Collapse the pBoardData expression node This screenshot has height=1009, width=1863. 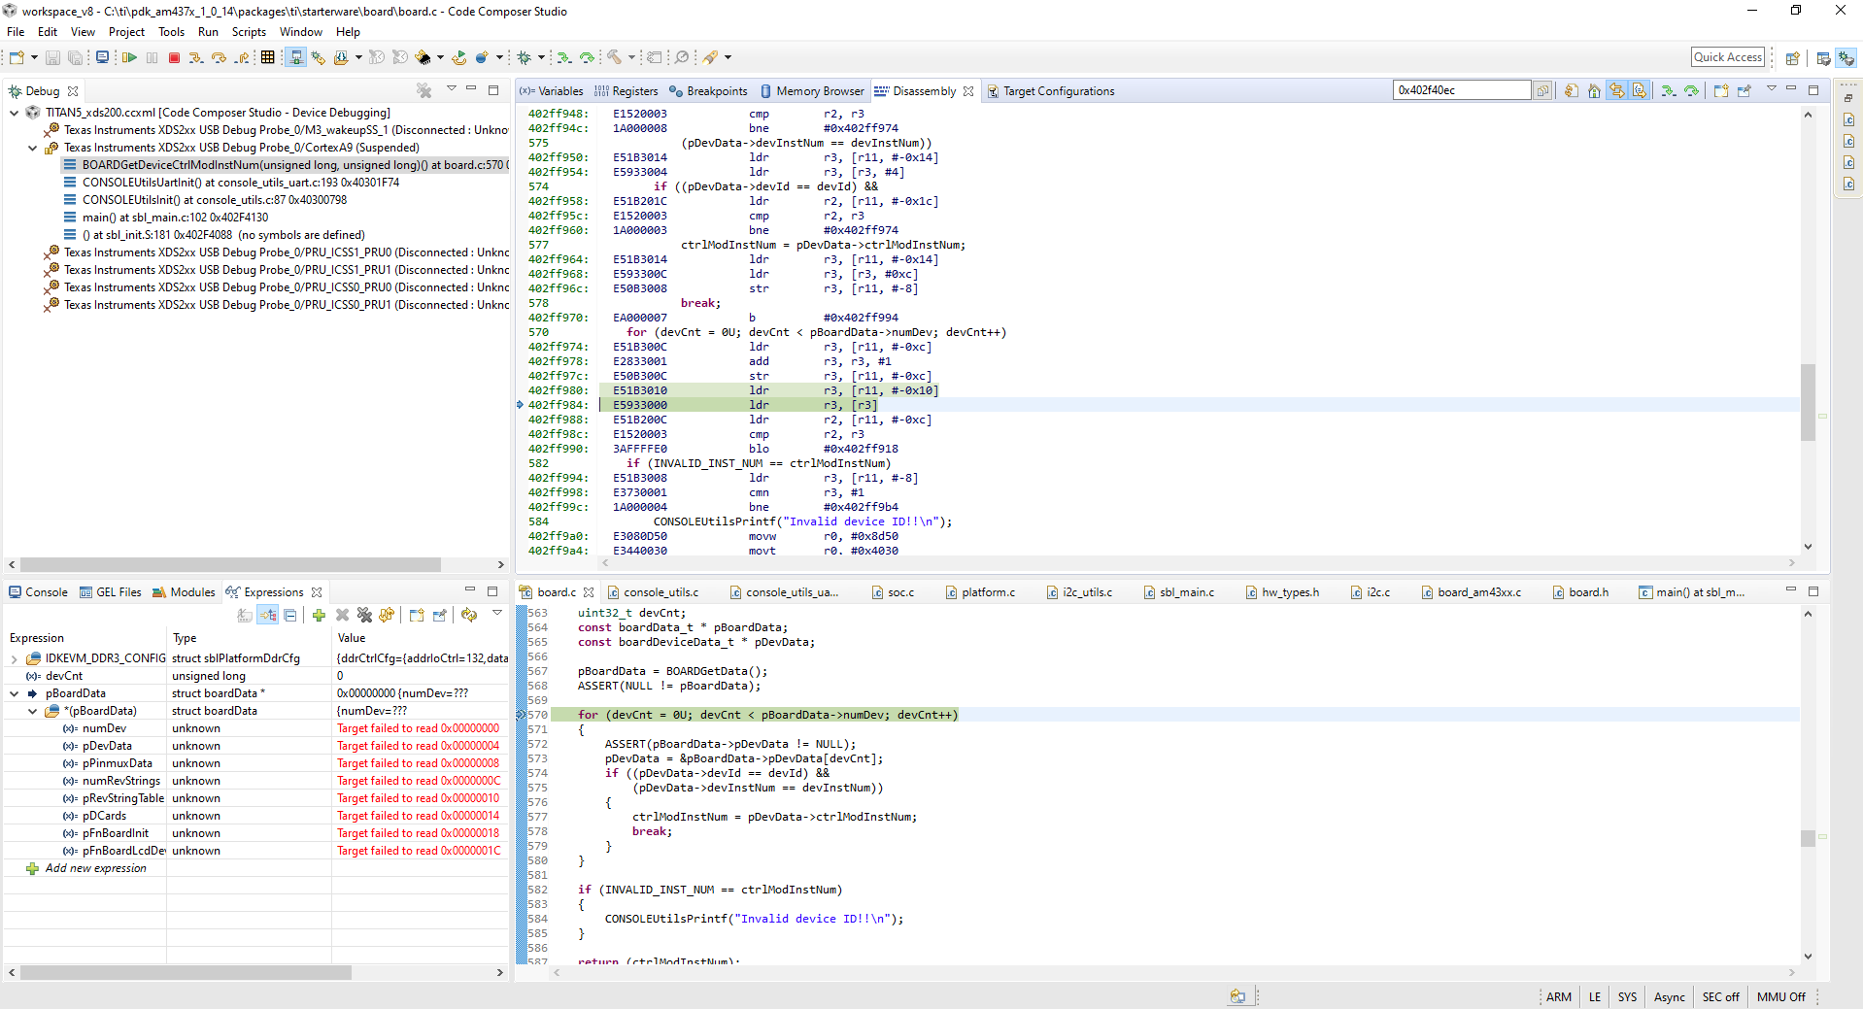pyautogui.click(x=15, y=693)
